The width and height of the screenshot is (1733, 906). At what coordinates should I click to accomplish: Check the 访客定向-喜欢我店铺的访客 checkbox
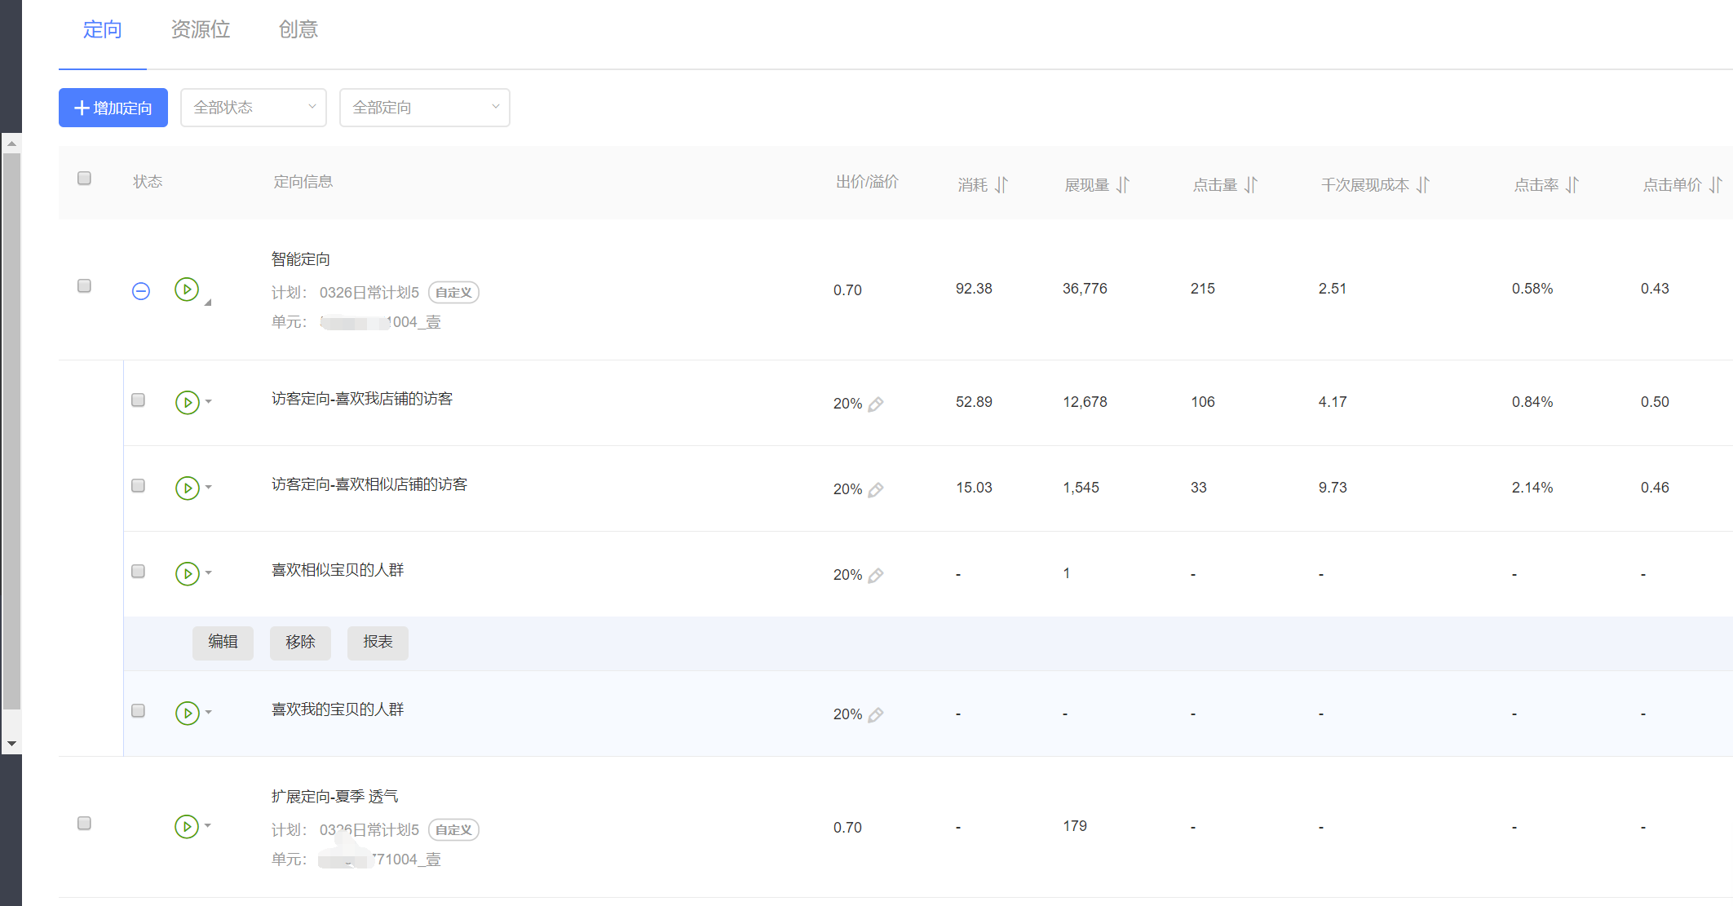pyautogui.click(x=138, y=400)
